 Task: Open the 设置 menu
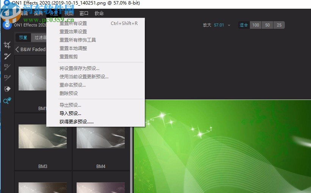click(x=53, y=13)
